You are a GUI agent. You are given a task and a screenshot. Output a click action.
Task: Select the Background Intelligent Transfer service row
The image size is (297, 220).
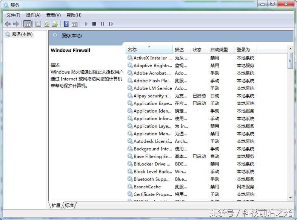click(x=191, y=149)
